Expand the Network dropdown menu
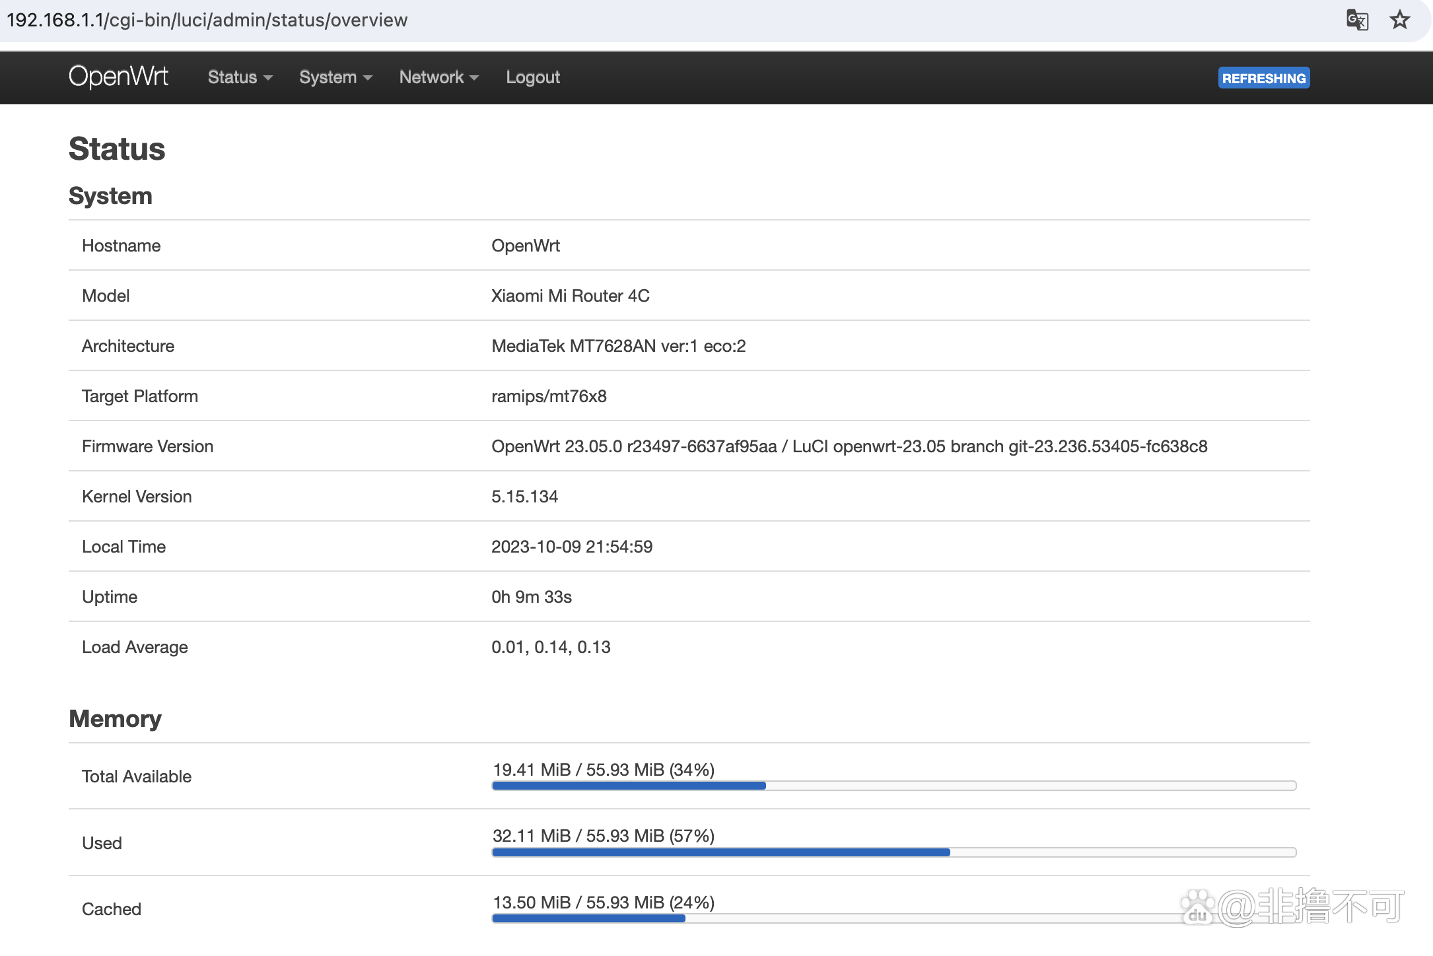The image size is (1433, 956). click(x=438, y=77)
